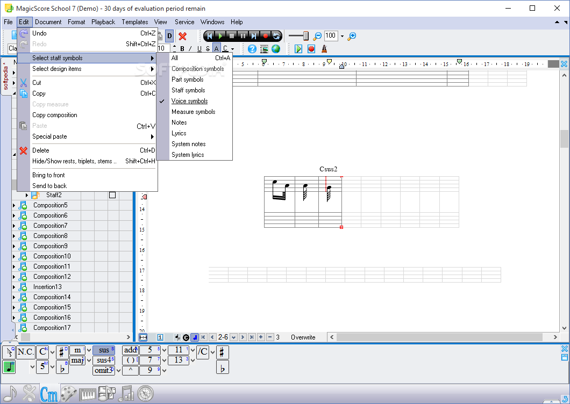Open the zoom percentage dropdown arrow
570x404 pixels.
pos(342,36)
